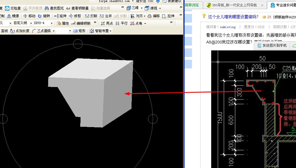The height and width of the screenshot is (168, 296).
Task: Select 三点画弧 three-point arc tool
Action: [x=41, y=31]
